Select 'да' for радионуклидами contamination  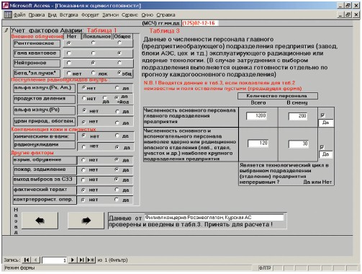117,147
